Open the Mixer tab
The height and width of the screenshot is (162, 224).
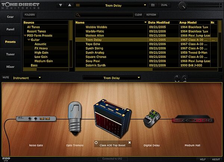point(10,67)
